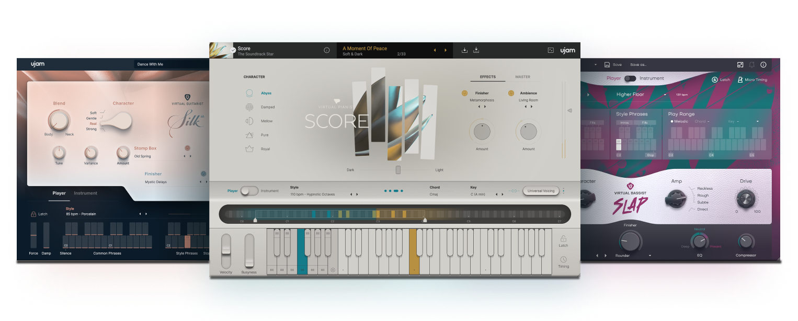Select the Real character setting in Silk
The height and width of the screenshot is (321, 798).
click(x=93, y=123)
